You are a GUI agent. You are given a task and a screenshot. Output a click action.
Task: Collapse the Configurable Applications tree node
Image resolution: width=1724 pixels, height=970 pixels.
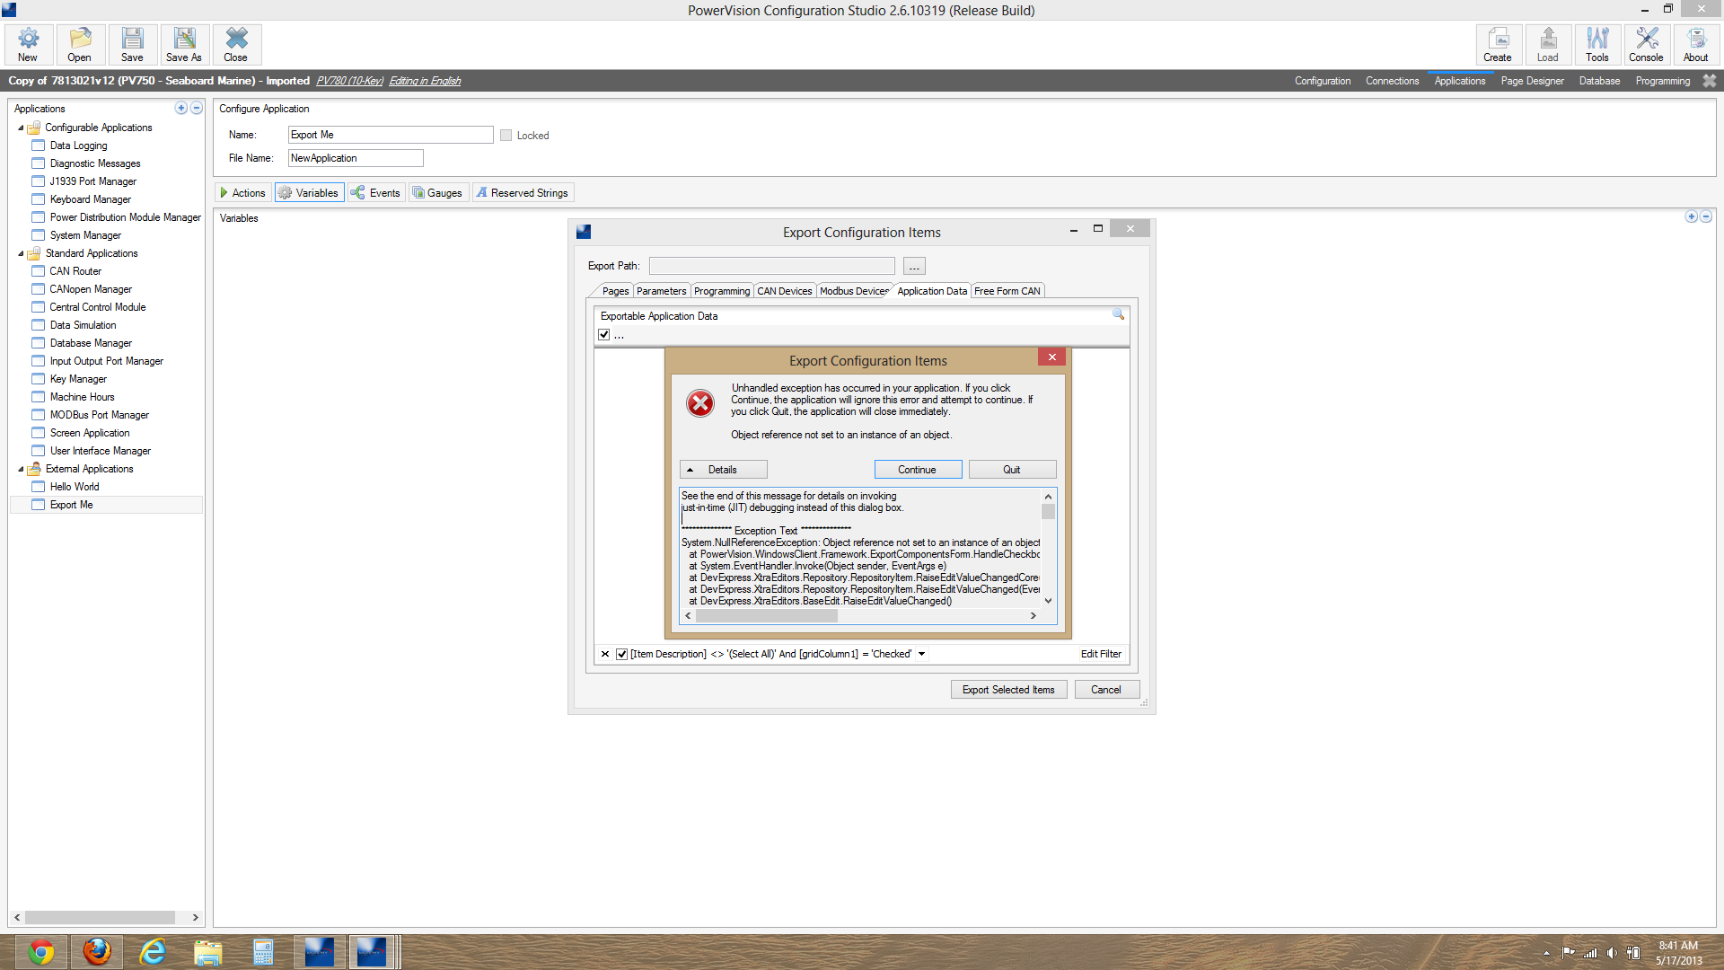[21, 128]
